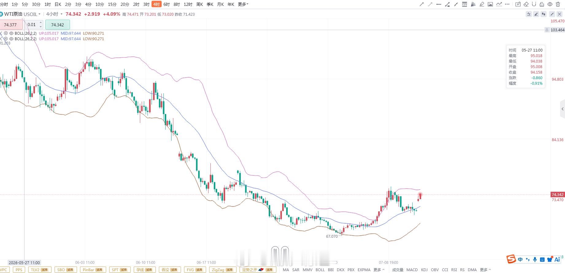The image size is (565, 273).
Task: Toggle the drawing lock icon
Action: coord(542,4)
